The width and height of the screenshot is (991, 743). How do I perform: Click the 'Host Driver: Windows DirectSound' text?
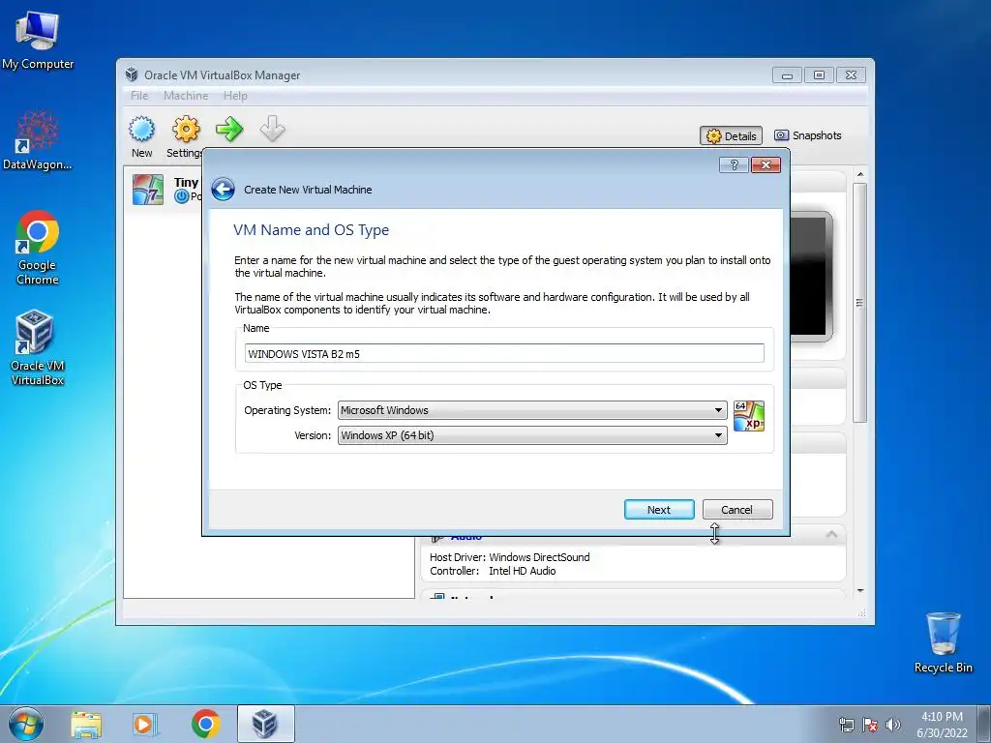(x=509, y=557)
